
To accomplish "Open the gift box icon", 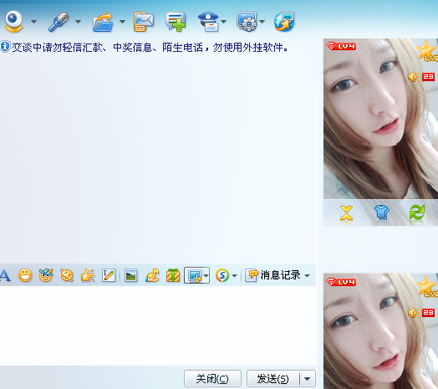I will click(x=173, y=275).
